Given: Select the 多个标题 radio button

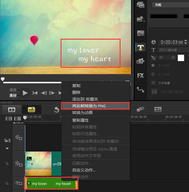Looking at the screenshot, I should point(153,65).
